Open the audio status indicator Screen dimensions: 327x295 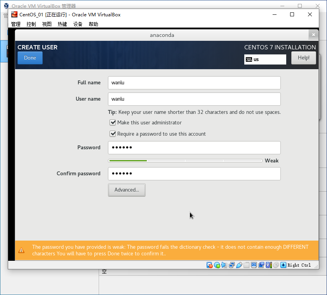(224, 265)
